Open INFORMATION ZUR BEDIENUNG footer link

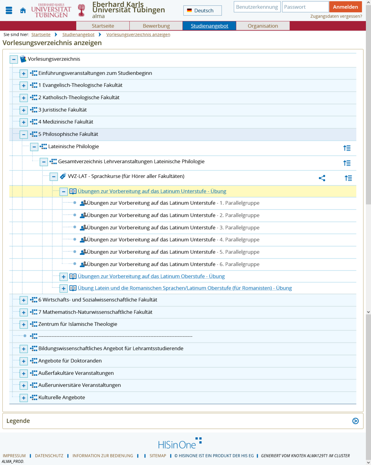pos(103,456)
